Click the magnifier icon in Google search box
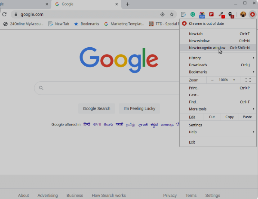Image resolution: width=258 pixels, height=199 pixels. tap(41, 88)
